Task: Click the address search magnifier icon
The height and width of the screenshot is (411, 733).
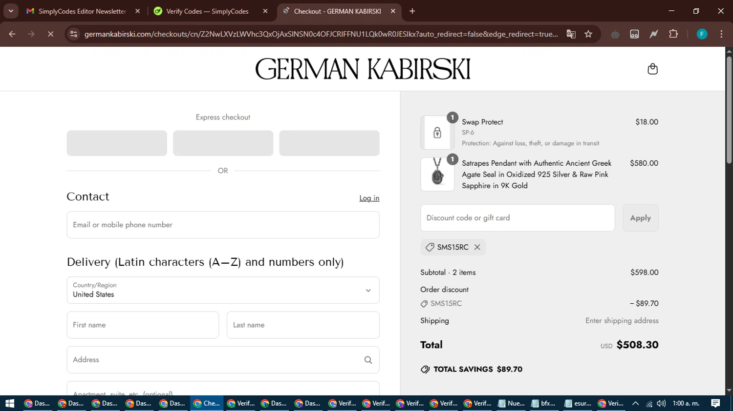Action: tap(368, 360)
